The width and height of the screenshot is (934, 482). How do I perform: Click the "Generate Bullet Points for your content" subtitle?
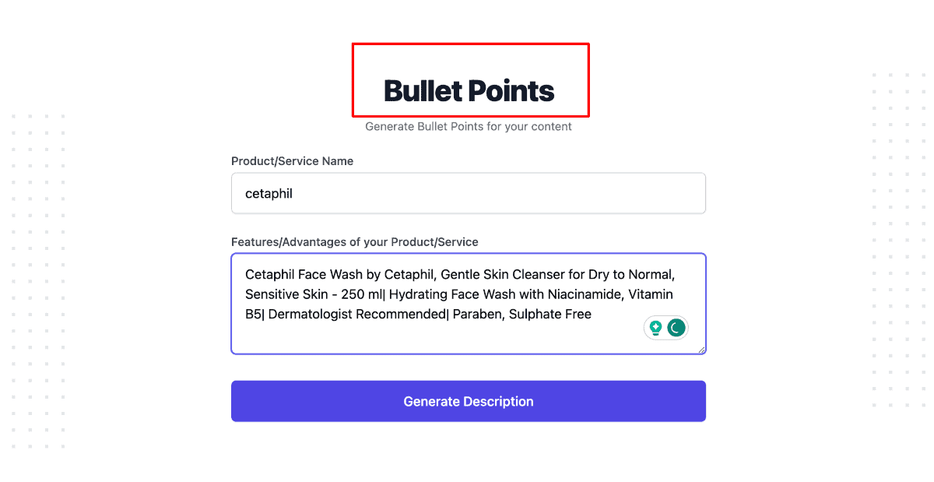coord(468,126)
